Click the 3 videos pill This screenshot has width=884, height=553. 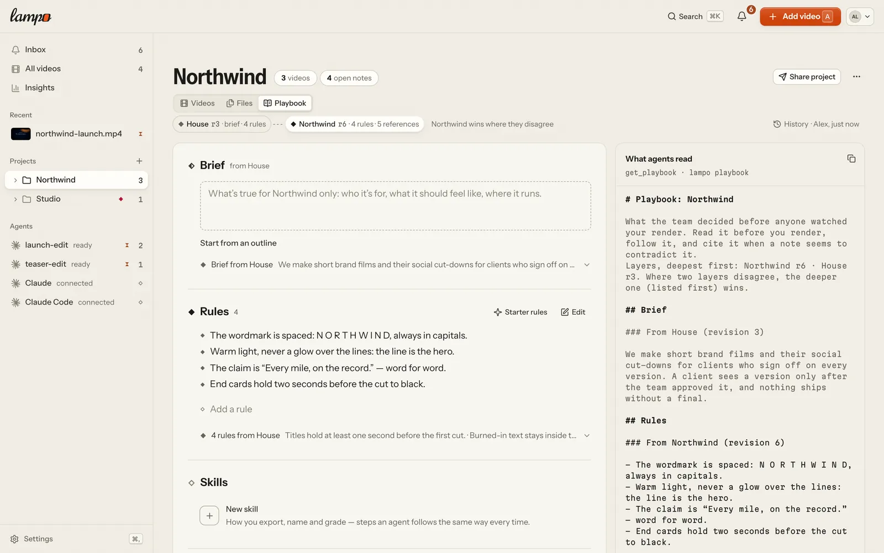coord(296,78)
